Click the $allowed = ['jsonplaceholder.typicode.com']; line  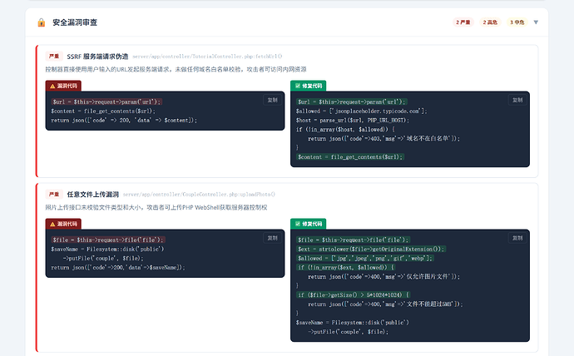[x=361, y=111]
